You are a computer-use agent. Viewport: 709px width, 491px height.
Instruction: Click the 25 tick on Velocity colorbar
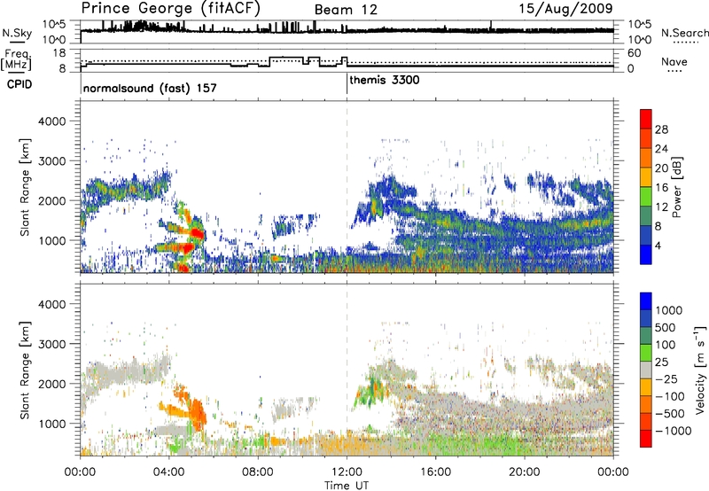point(661,362)
